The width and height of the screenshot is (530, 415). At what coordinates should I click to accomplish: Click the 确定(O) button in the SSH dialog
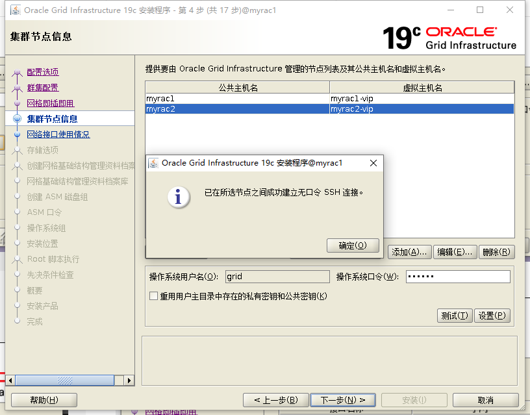(x=353, y=245)
